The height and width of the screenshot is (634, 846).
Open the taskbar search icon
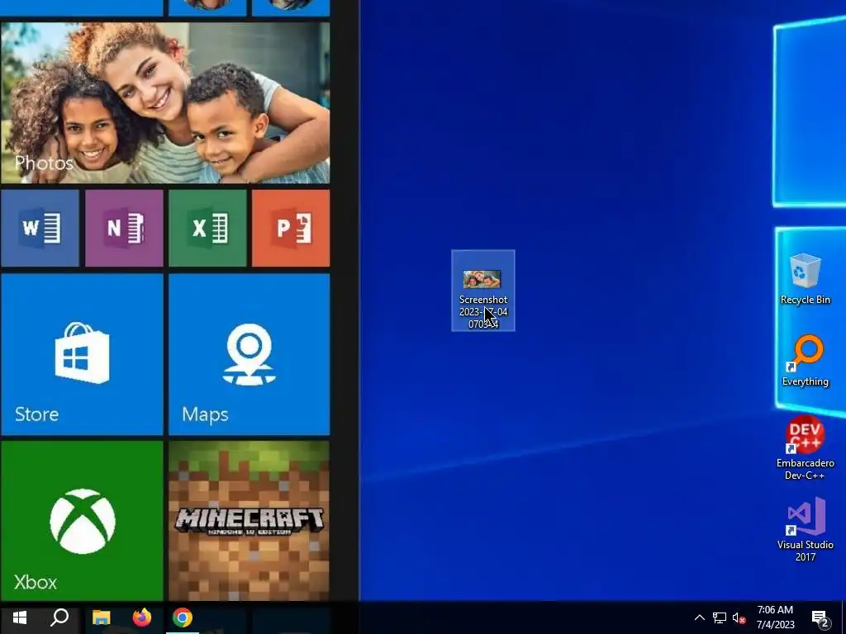tap(59, 617)
